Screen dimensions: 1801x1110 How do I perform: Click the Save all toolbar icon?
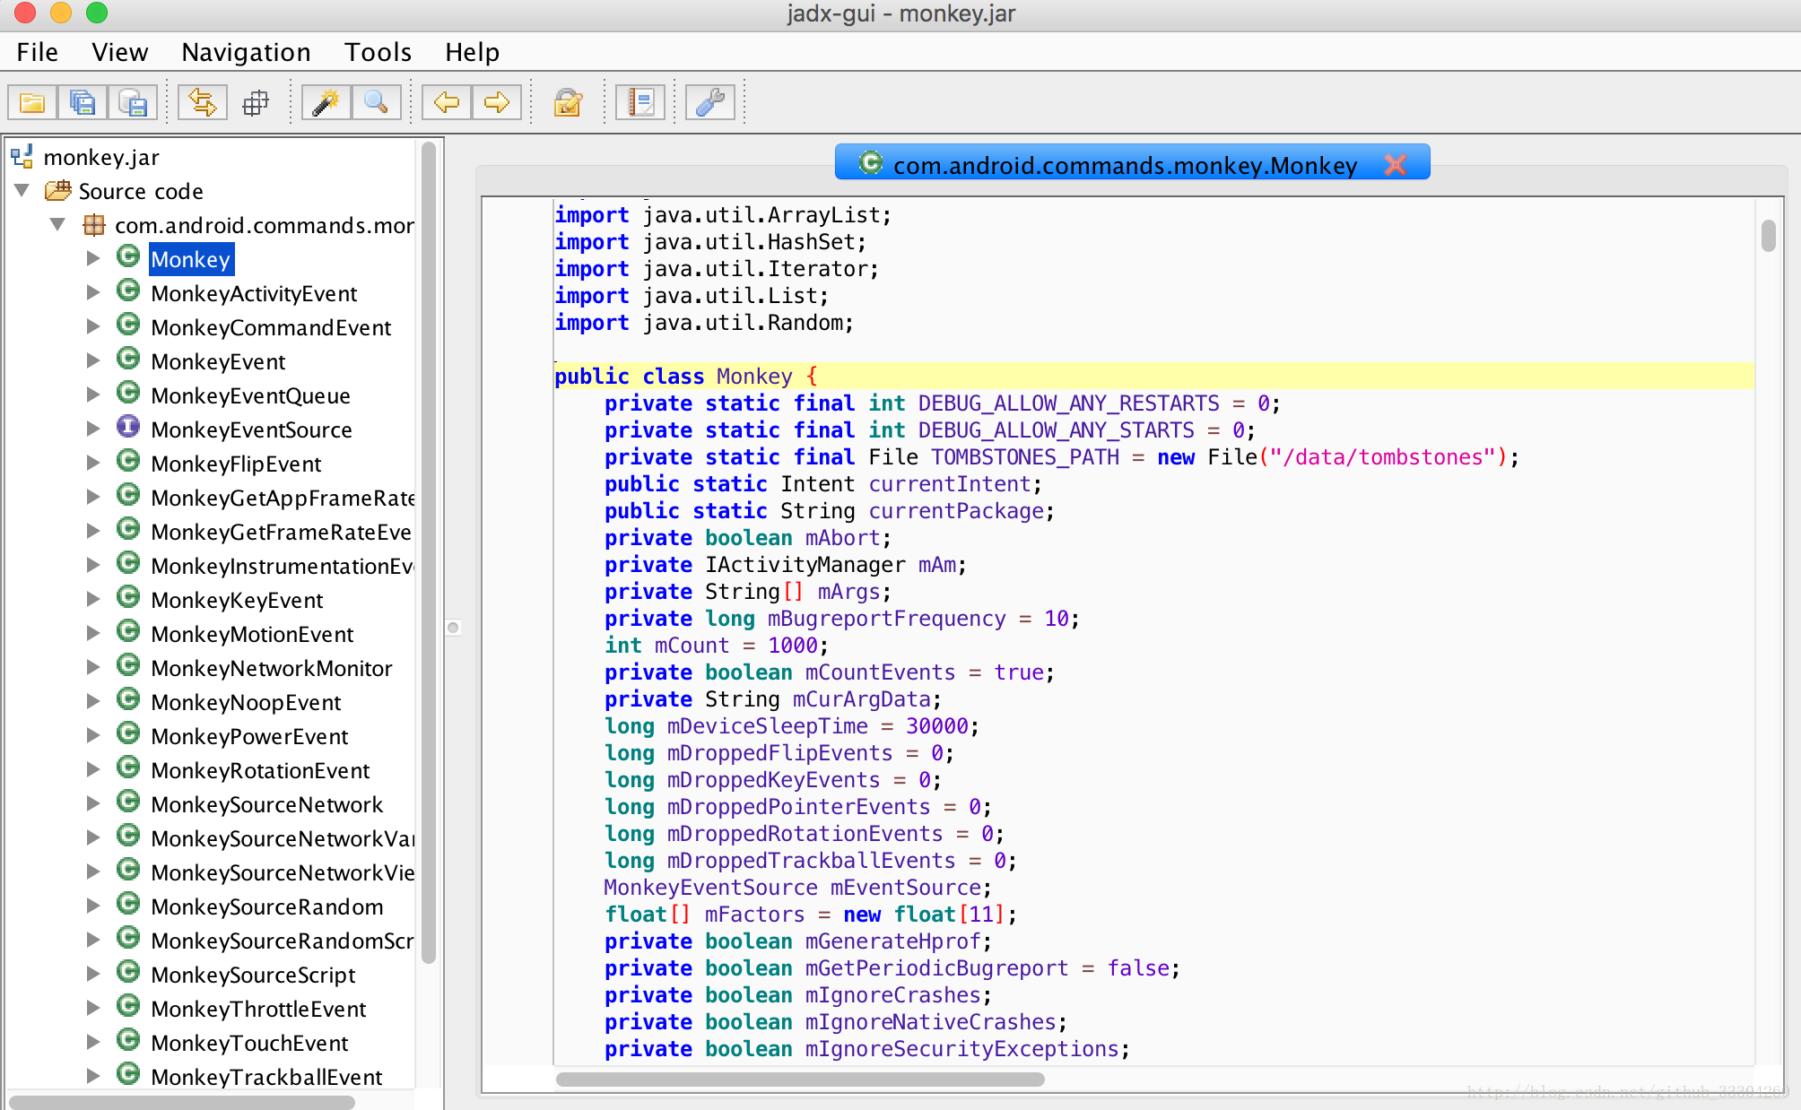pos(83,103)
